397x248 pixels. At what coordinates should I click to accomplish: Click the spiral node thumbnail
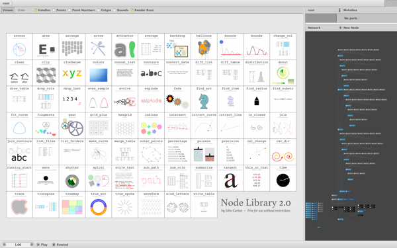coord(99,178)
